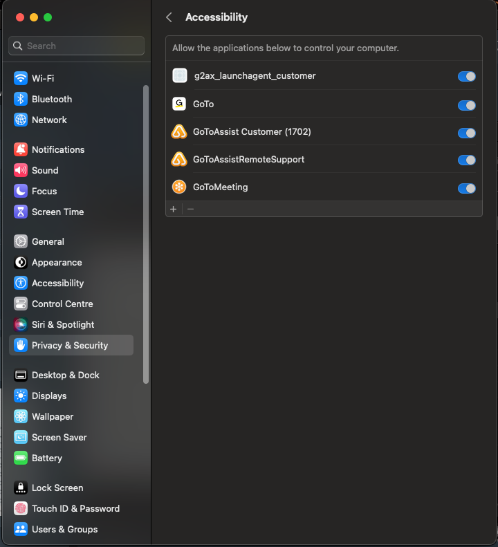Go back using the chevron arrow

[x=169, y=17]
